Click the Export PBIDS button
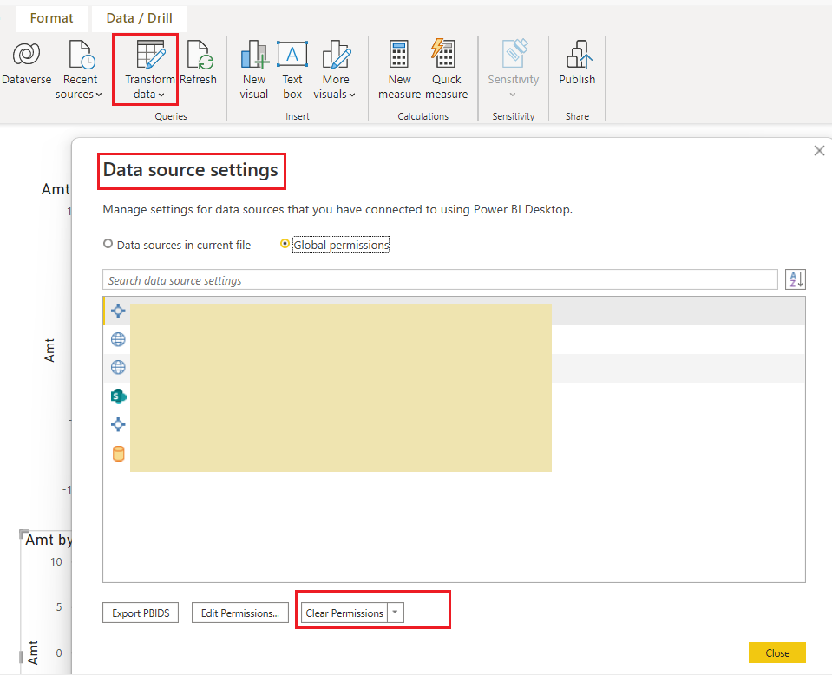Screen dimensions: 832x675 tap(141, 613)
